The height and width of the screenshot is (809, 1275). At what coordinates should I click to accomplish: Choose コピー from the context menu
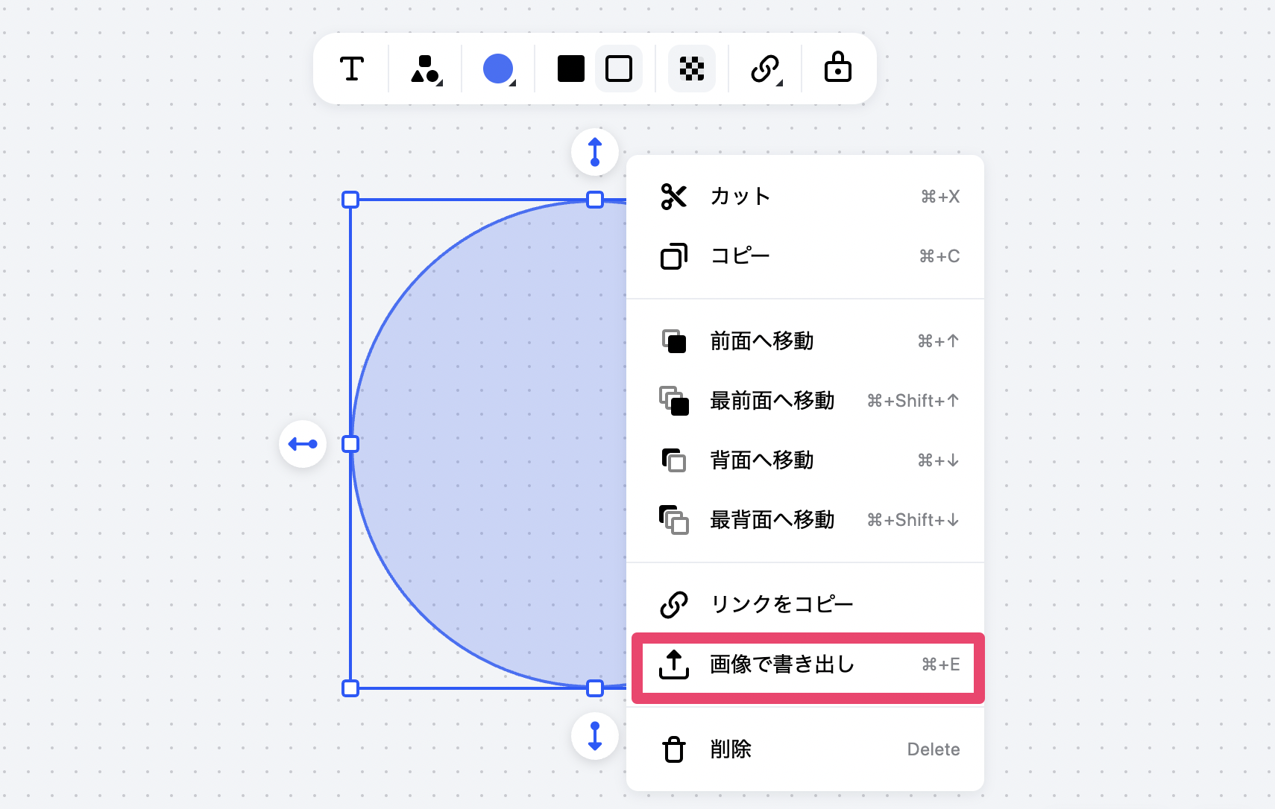(x=805, y=256)
